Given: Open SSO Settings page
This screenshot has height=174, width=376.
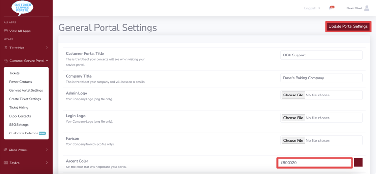Looking at the screenshot, I should 19,125.
